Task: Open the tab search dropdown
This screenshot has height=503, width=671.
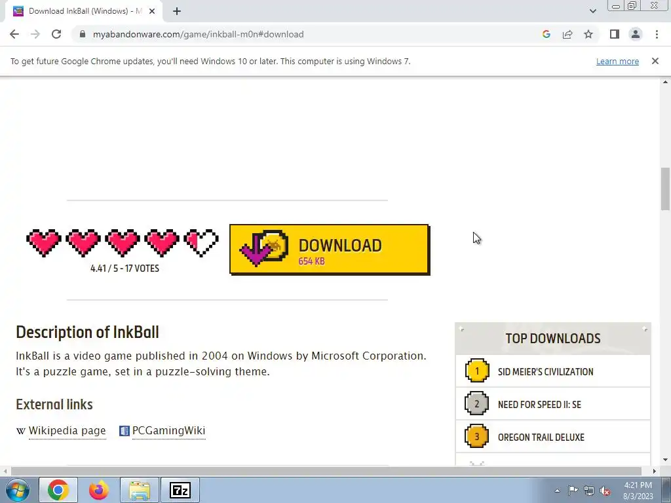Action: (x=592, y=11)
